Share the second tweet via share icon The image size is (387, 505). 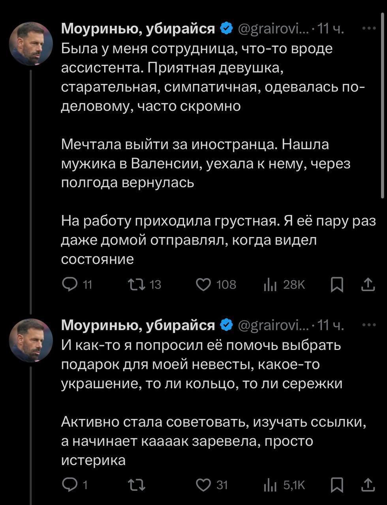coord(368,484)
